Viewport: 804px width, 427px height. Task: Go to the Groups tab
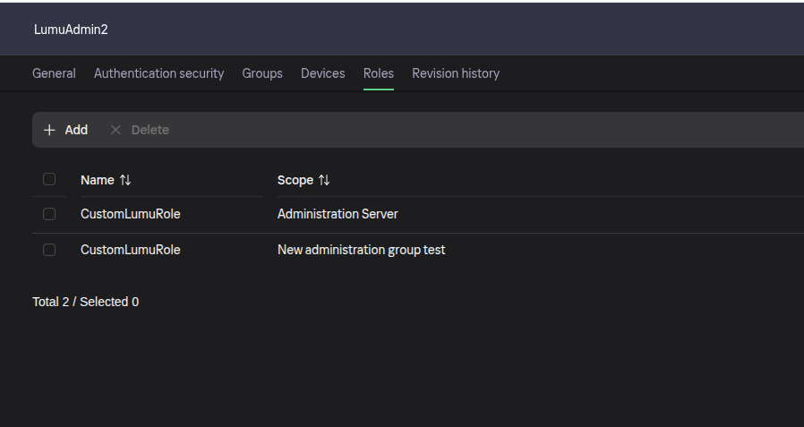click(x=262, y=73)
